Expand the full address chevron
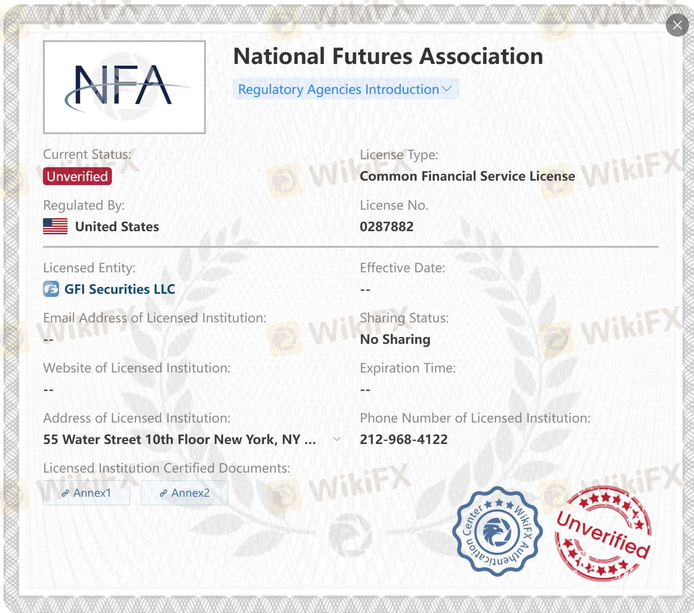The width and height of the screenshot is (694, 613). click(x=337, y=439)
